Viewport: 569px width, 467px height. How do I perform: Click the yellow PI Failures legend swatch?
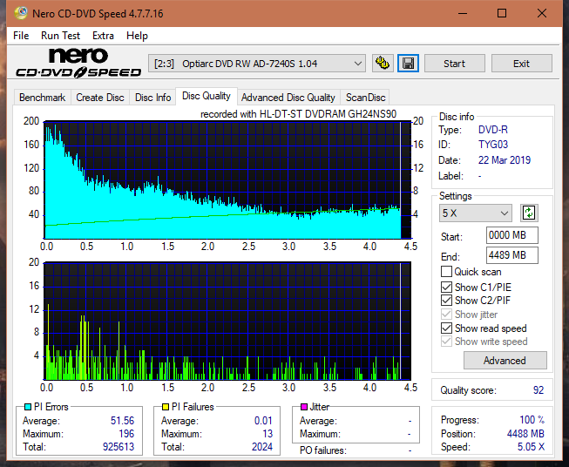(165, 407)
